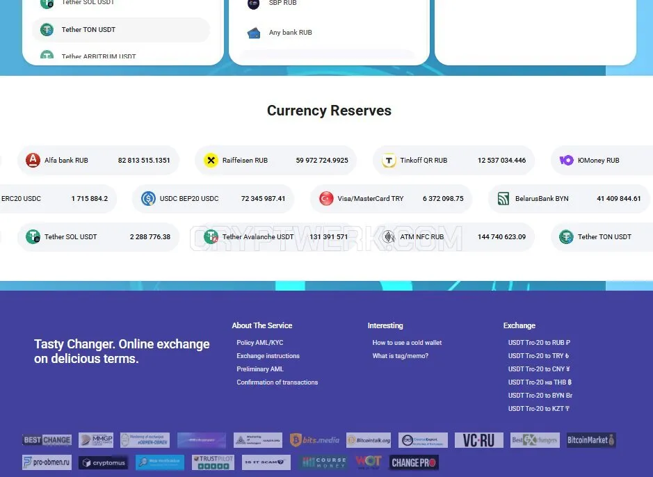
Task: Click the Any bank RUB card icon
Action: point(254,33)
